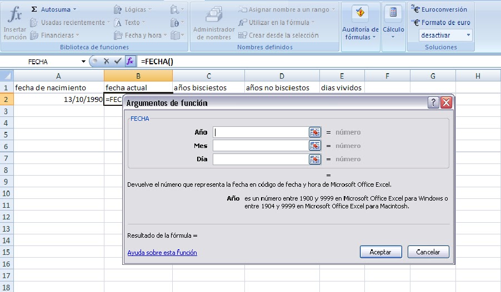Viewport: 501px width, 292px height.
Task: Open more functions books icon
Action: coord(177,35)
